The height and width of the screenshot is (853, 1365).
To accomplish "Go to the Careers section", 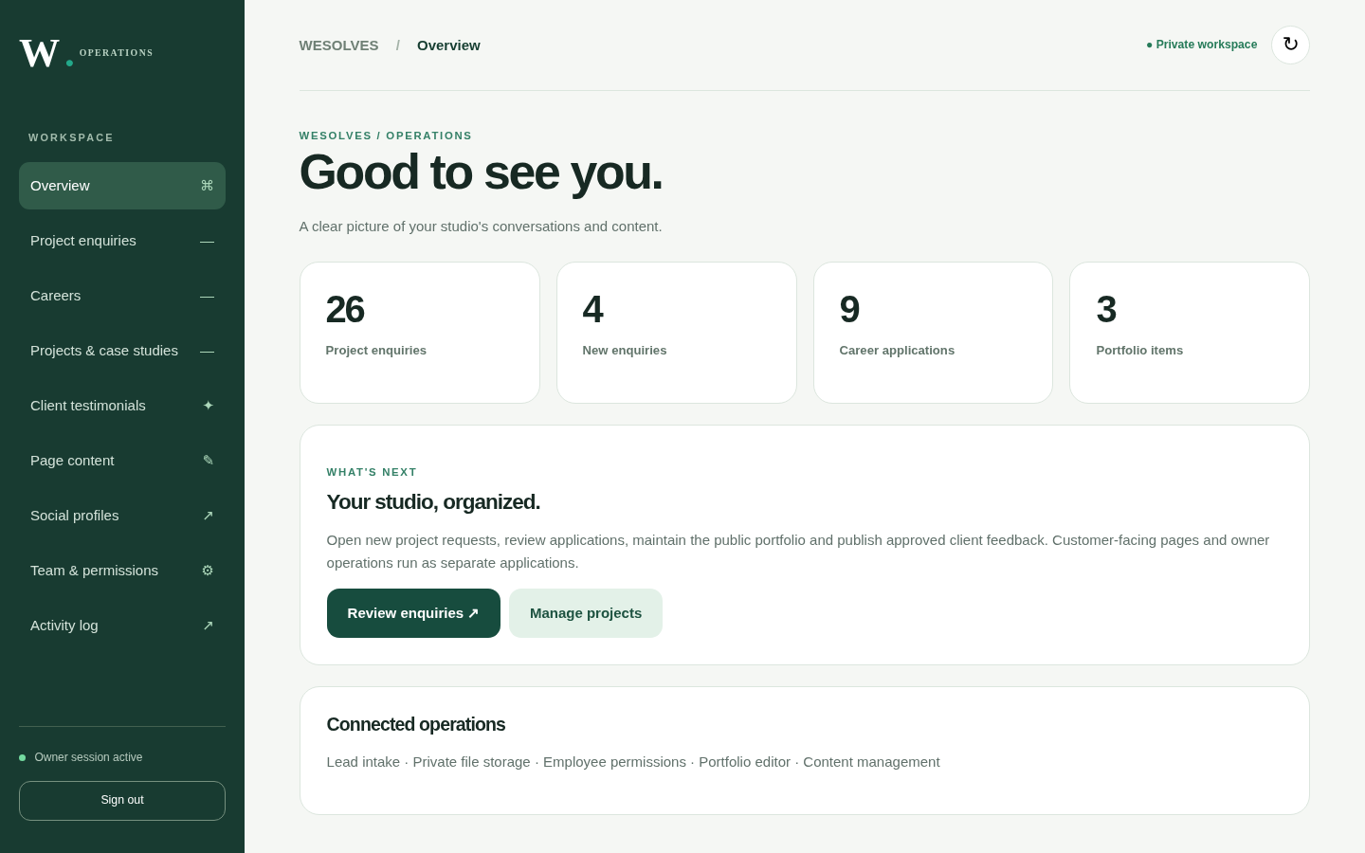I will point(122,296).
